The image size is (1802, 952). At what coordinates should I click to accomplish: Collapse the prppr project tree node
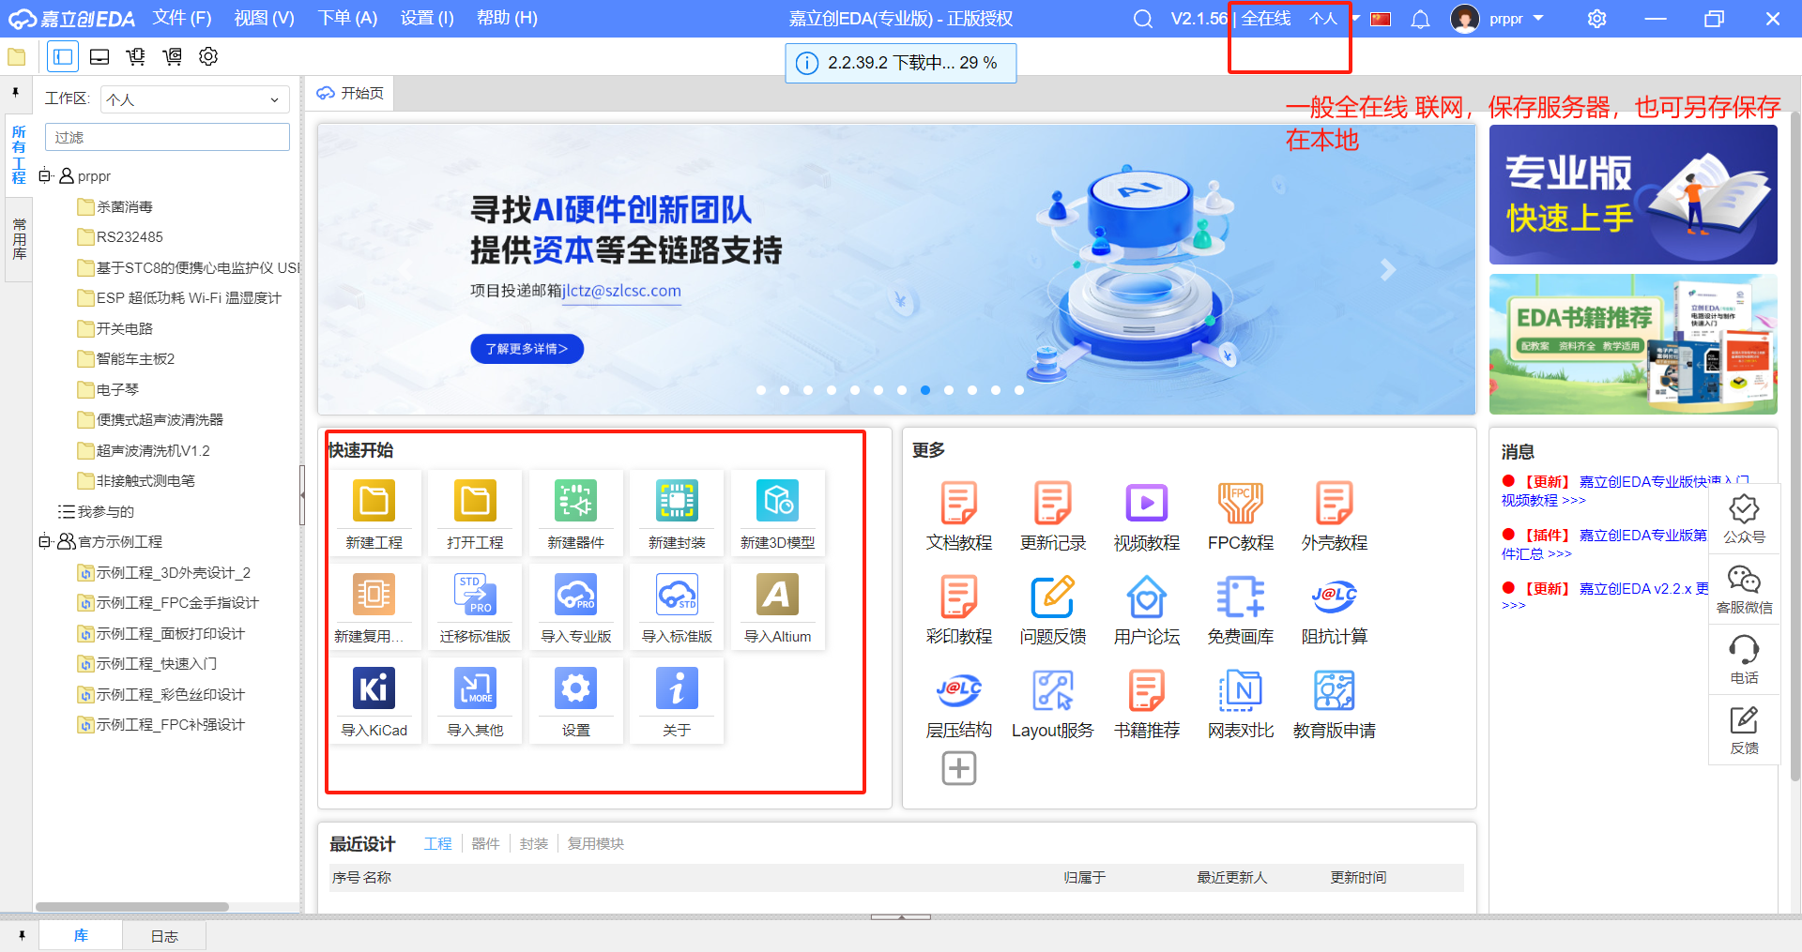[x=44, y=175]
